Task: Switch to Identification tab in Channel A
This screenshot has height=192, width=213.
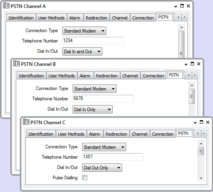Action: coord(21,18)
